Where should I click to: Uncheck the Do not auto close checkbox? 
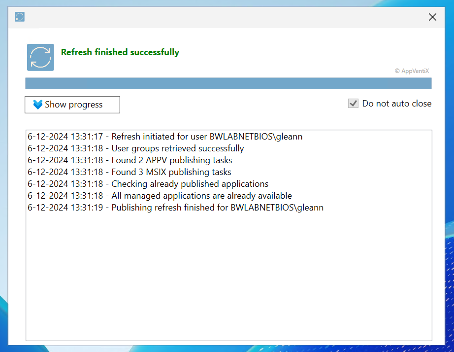click(353, 104)
